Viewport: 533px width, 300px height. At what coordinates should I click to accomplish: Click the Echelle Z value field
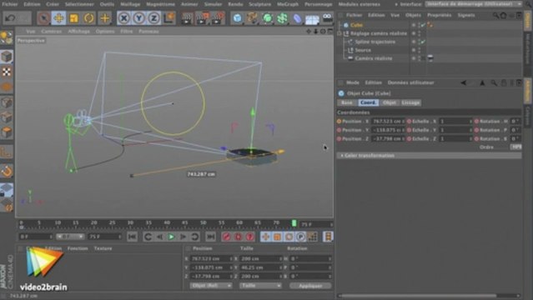coord(455,139)
